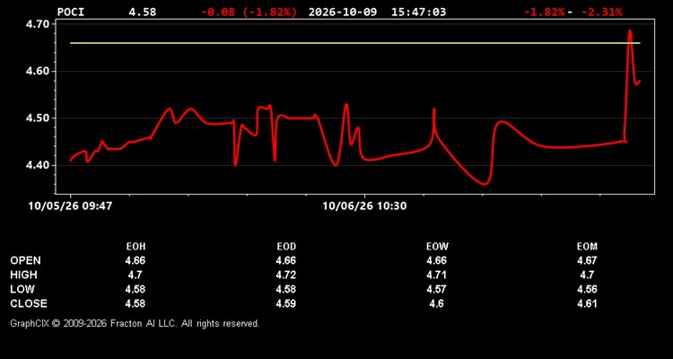Screen dimensions: 673x359
Task: Click the EOH CLOSE cell 4.58
Action: pyautogui.click(x=135, y=303)
